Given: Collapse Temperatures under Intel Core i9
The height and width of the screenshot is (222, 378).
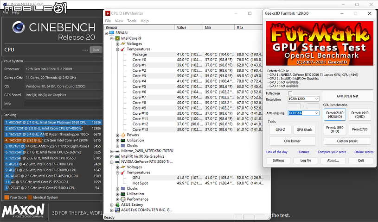Looking at the screenshot, I should click(117, 49).
